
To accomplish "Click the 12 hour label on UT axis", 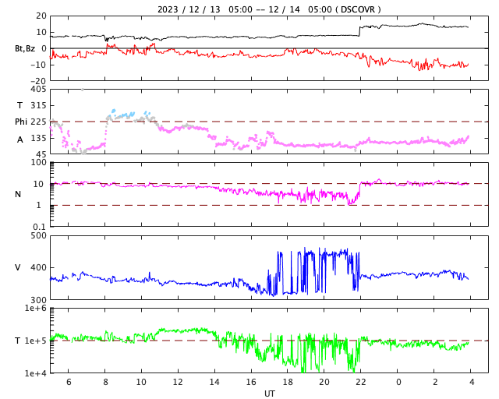I will (x=178, y=382).
